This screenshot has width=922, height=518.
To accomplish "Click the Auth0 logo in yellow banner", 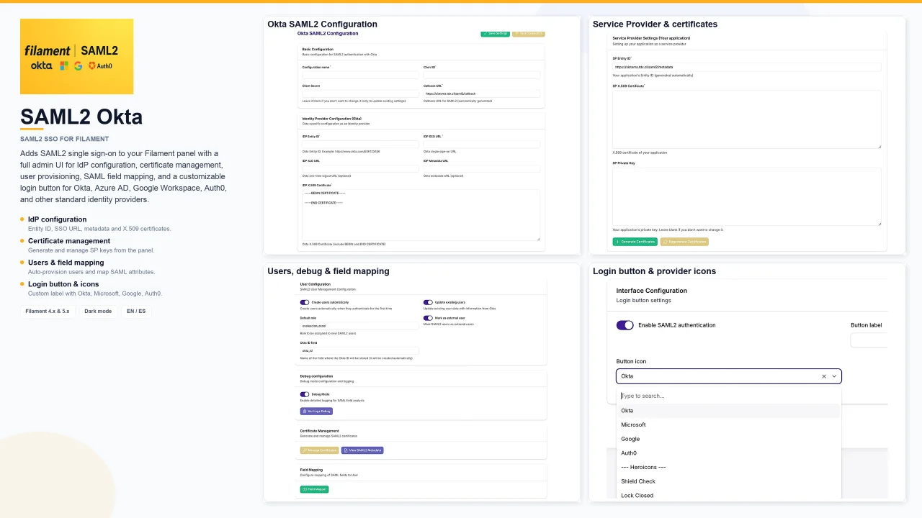I will [100, 65].
